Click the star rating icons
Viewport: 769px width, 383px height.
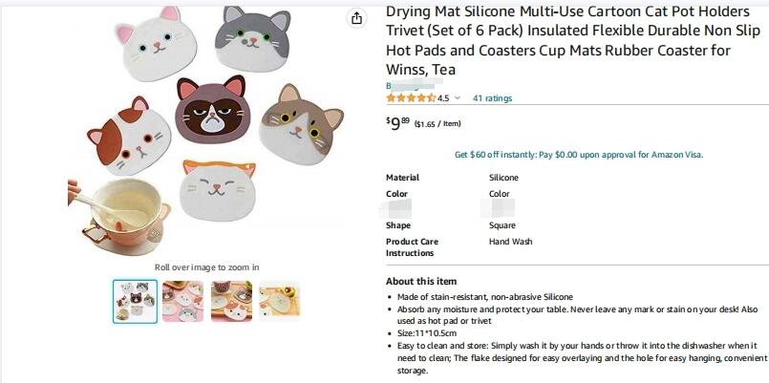coord(410,98)
